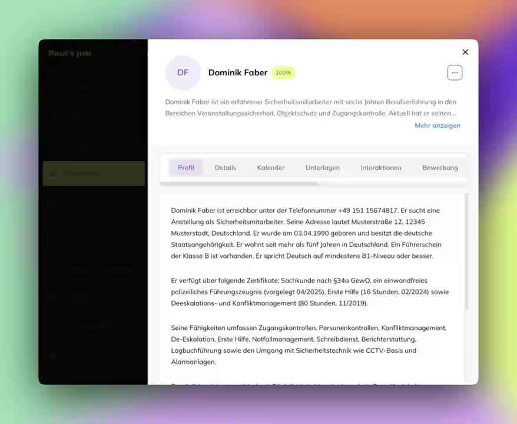Close the Dominik Faber profile panel

tap(465, 52)
